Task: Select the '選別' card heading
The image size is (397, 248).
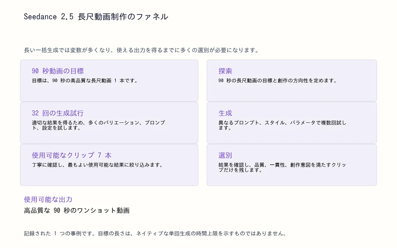Action: coord(225,155)
